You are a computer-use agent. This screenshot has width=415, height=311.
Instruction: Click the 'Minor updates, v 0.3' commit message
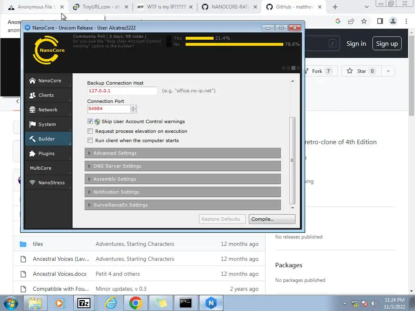[121, 289]
